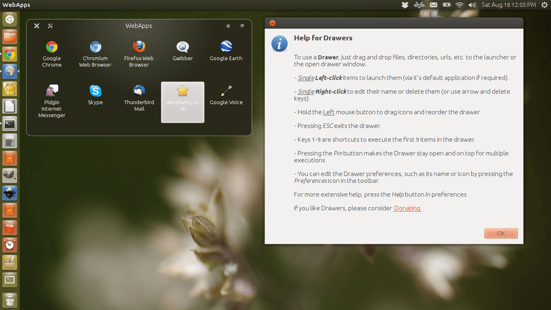The width and height of the screenshot is (551, 310).
Task: Click the 'Keys 1-9 are shortcuts' line
Action: pos(384,140)
